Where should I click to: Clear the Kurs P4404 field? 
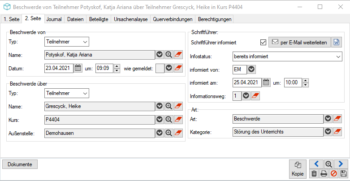tap(178, 120)
